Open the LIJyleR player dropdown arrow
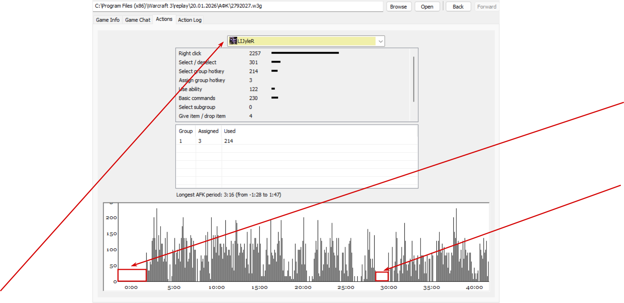This screenshot has width=624, height=303. coord(380,41)
